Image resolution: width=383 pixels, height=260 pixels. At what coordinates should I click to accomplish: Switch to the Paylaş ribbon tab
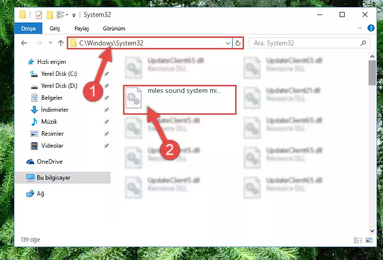click(82, 28)
